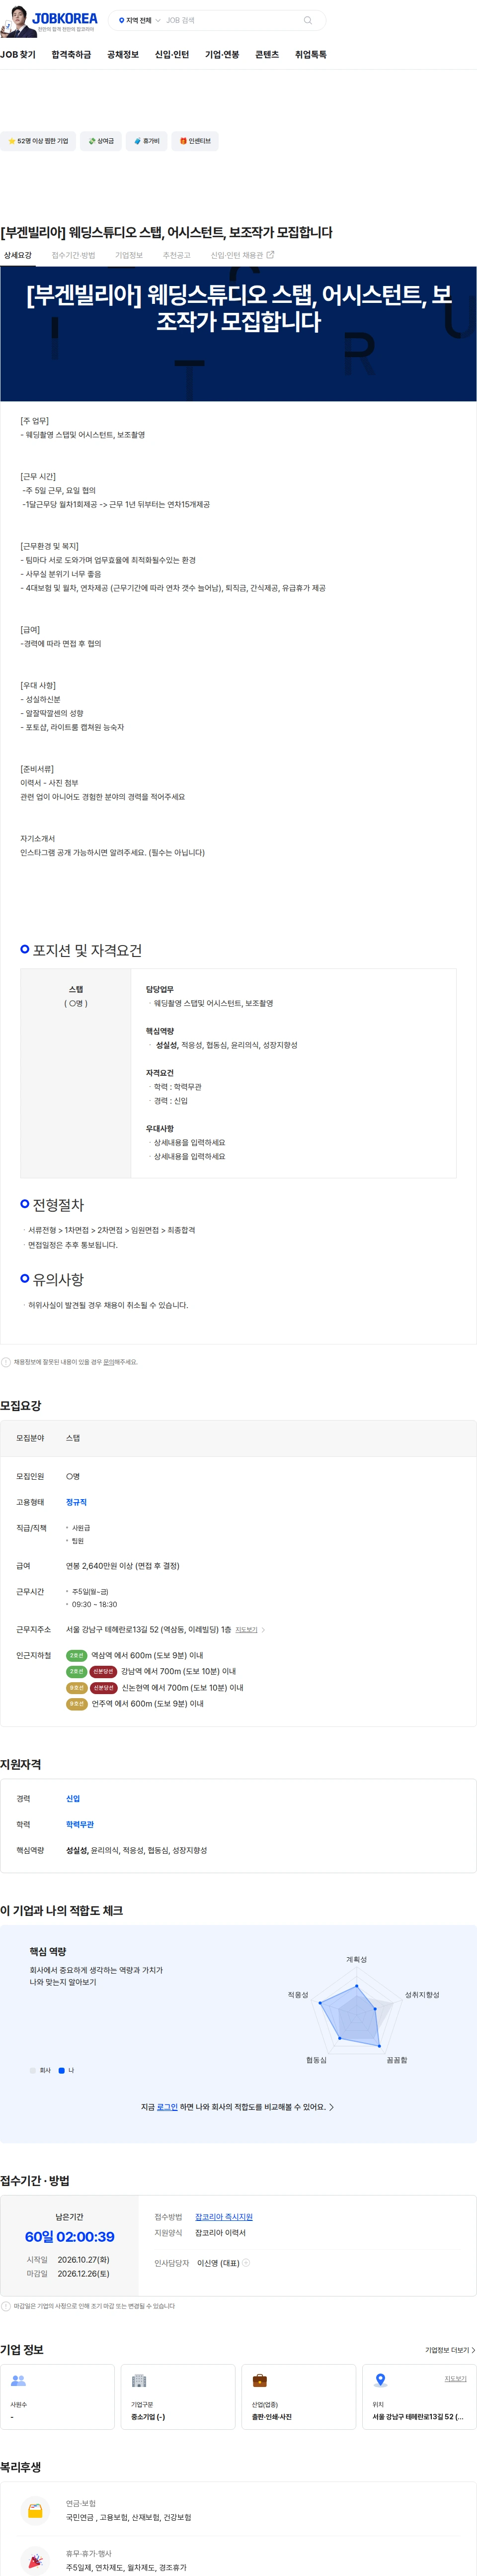Focus the JOB 검색 search field
This screenshot has height=2576, width=477.
coord(230,20)
